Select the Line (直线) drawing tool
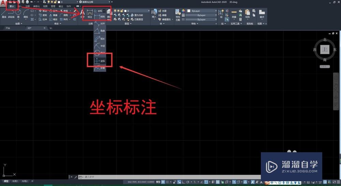The image size is (341, 186). [4, 14]
